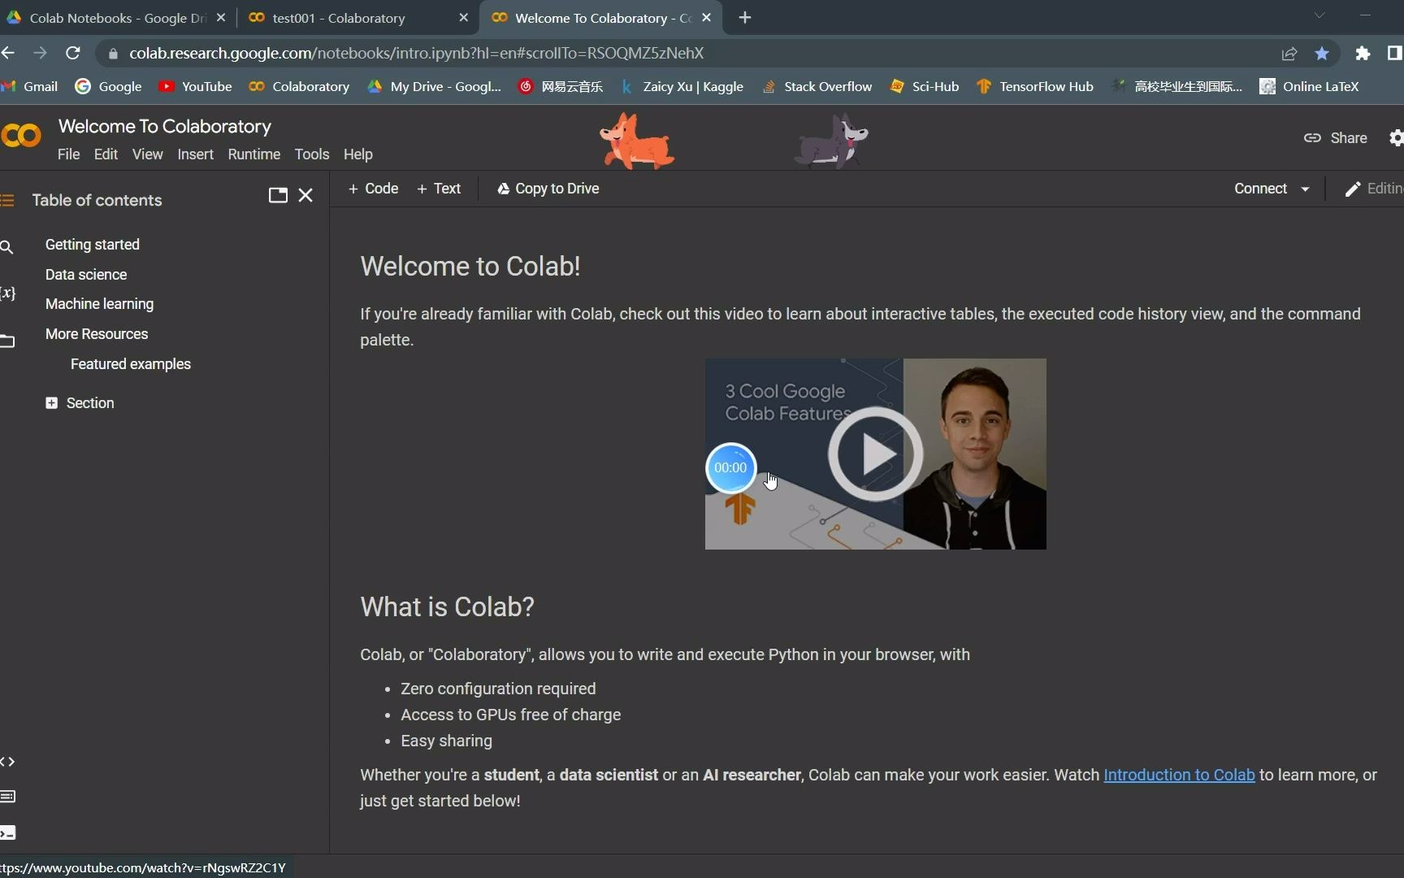This screenshot has width=1404, height=878.
Task: Follow the Introduction to Colab link
Action: pyautogui.click(x=1179, y=775)
